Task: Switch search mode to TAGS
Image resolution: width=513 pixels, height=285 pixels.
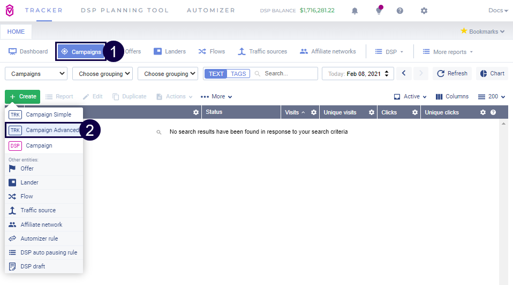Action: click(x=238, y=74)
